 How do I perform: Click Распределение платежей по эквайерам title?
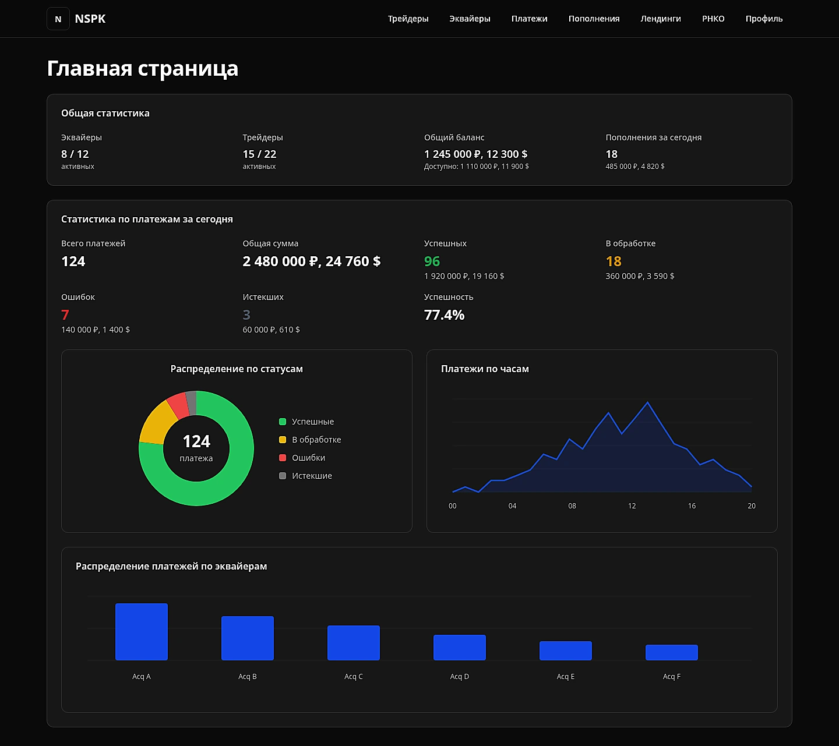171,566
